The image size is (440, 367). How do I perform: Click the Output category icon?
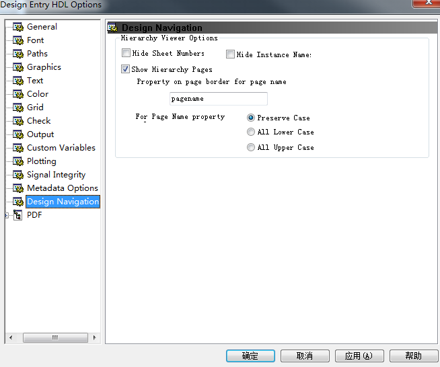pyautogui.click(x=18, y=134)
